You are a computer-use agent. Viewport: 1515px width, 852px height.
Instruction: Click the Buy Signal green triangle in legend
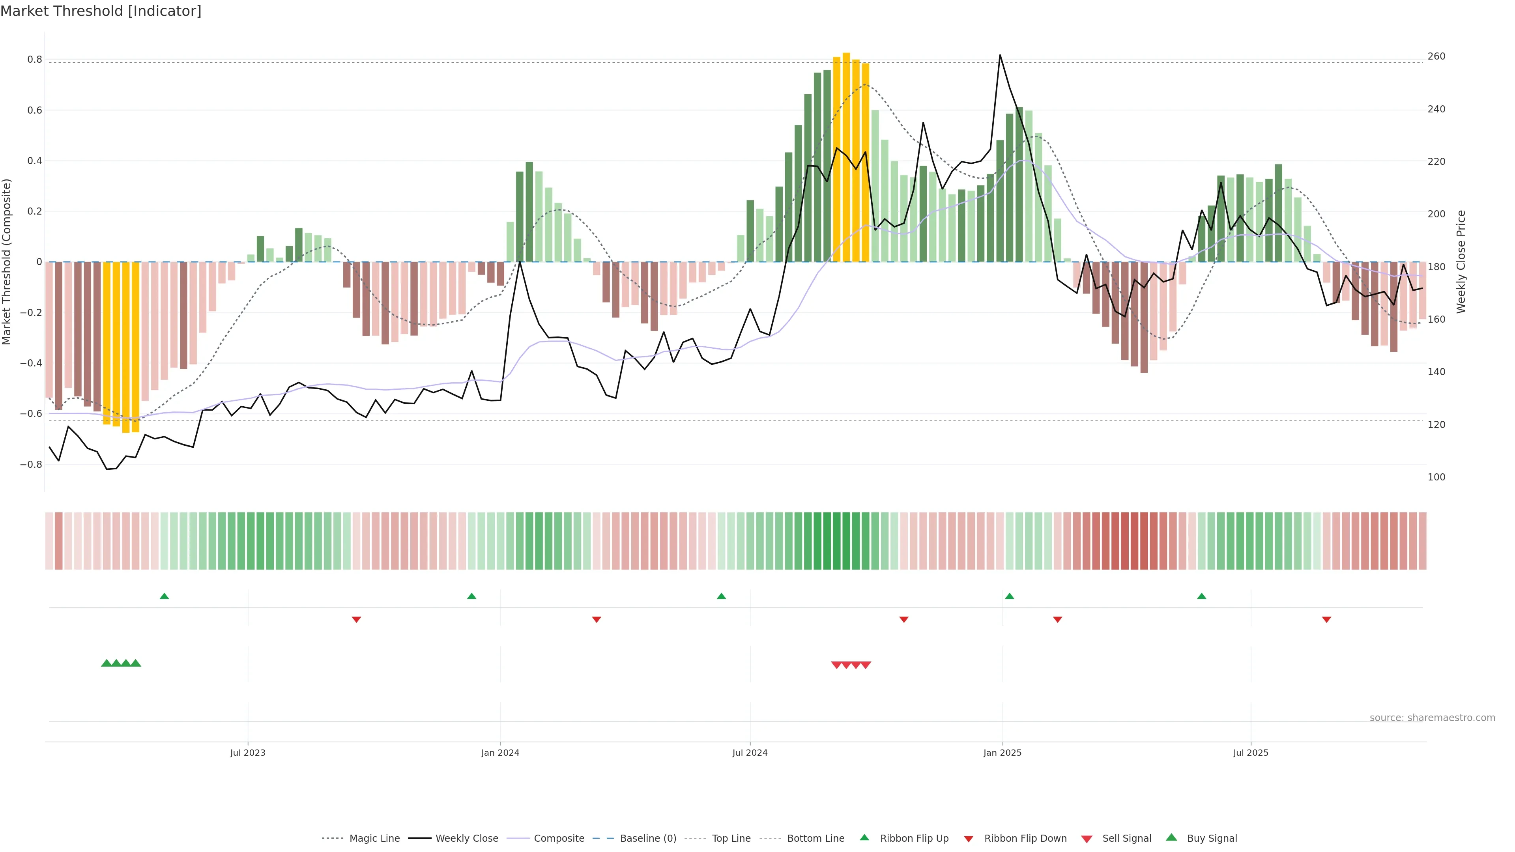[1171, 837]
